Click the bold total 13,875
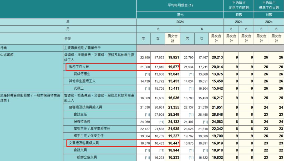The height and width of the screenshot is (161, 284). click(x=217, y=74)
